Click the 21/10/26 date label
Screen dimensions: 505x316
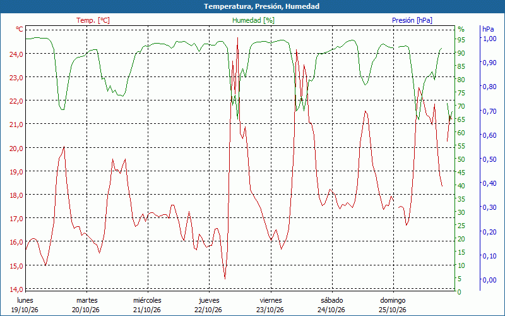click(147, 310)
